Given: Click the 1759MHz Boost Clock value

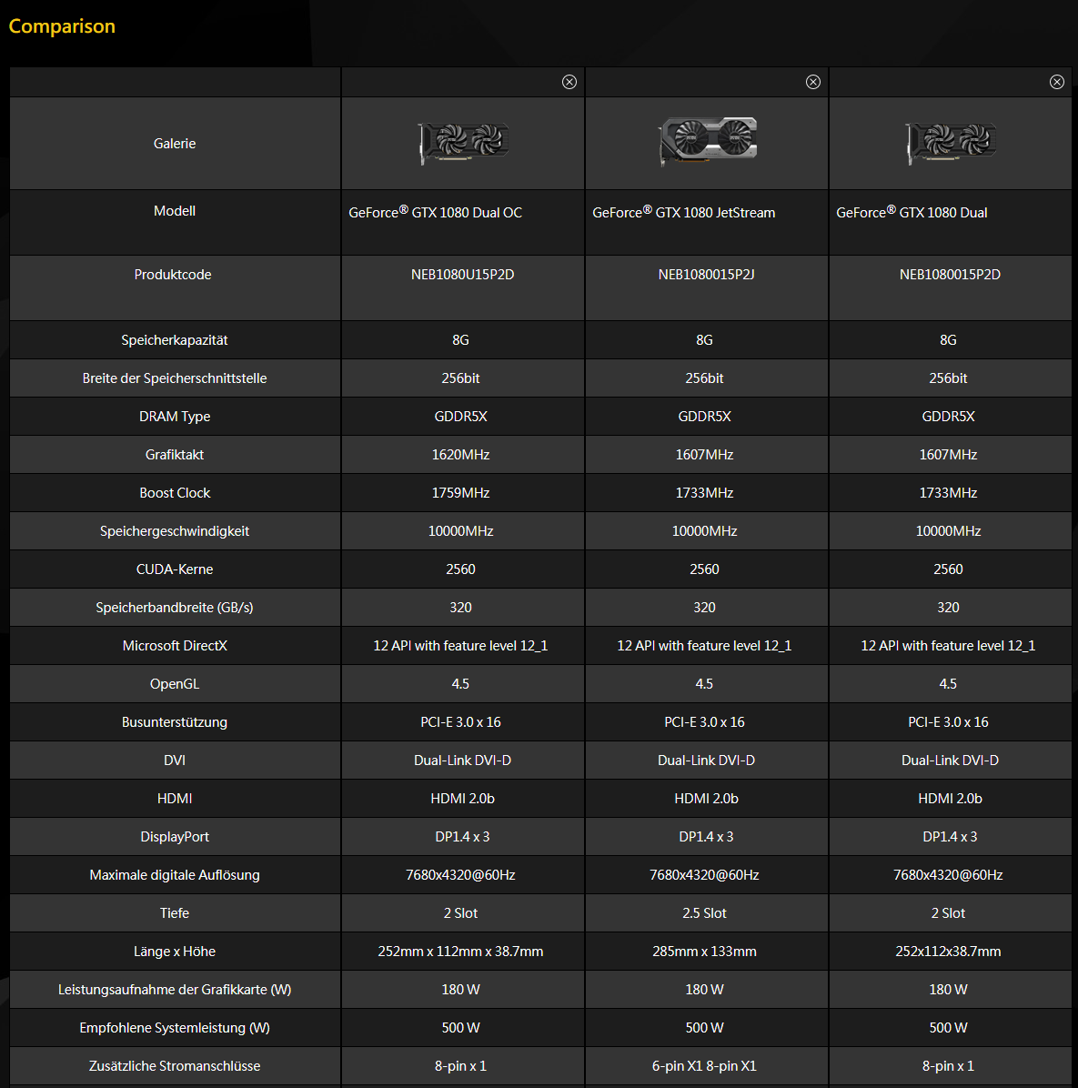Looking at the screenshot, I should coord(460,493).
